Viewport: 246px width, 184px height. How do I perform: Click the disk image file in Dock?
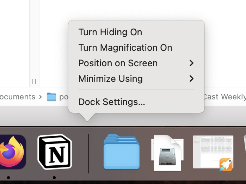pyautogui.click(x=167, y=153)
